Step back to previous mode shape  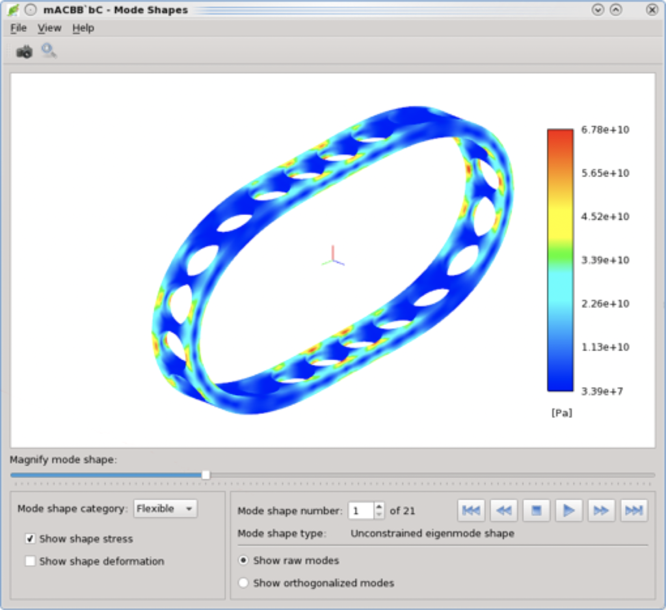coord(503,510)
